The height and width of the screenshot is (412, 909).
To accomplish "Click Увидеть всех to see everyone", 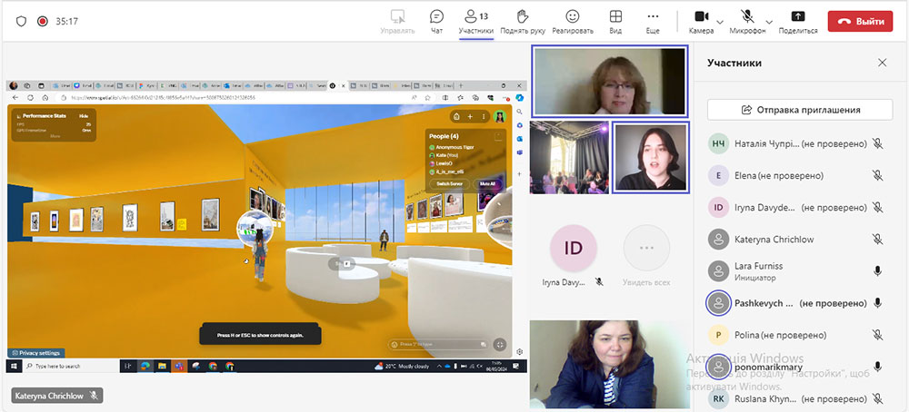I will click(646, 256).
